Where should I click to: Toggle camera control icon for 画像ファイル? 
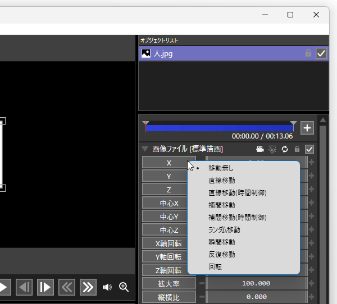260,149
